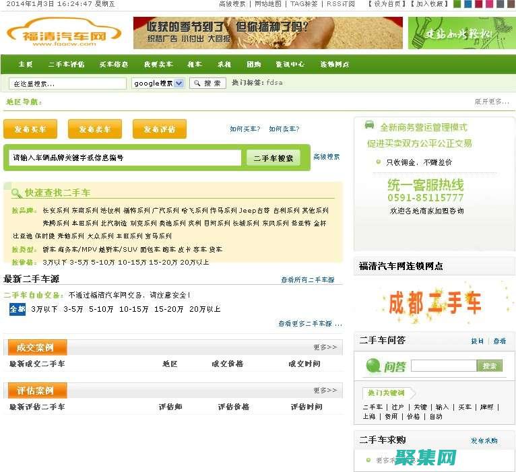
Task: Click the 5-10万 price range filter
Action: pyautogui.click(x=101, y=309)
